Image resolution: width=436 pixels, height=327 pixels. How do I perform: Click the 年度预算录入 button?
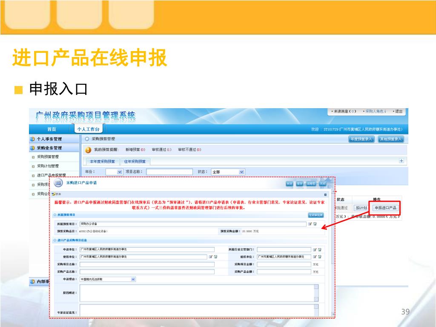click(x=361, y=139)
